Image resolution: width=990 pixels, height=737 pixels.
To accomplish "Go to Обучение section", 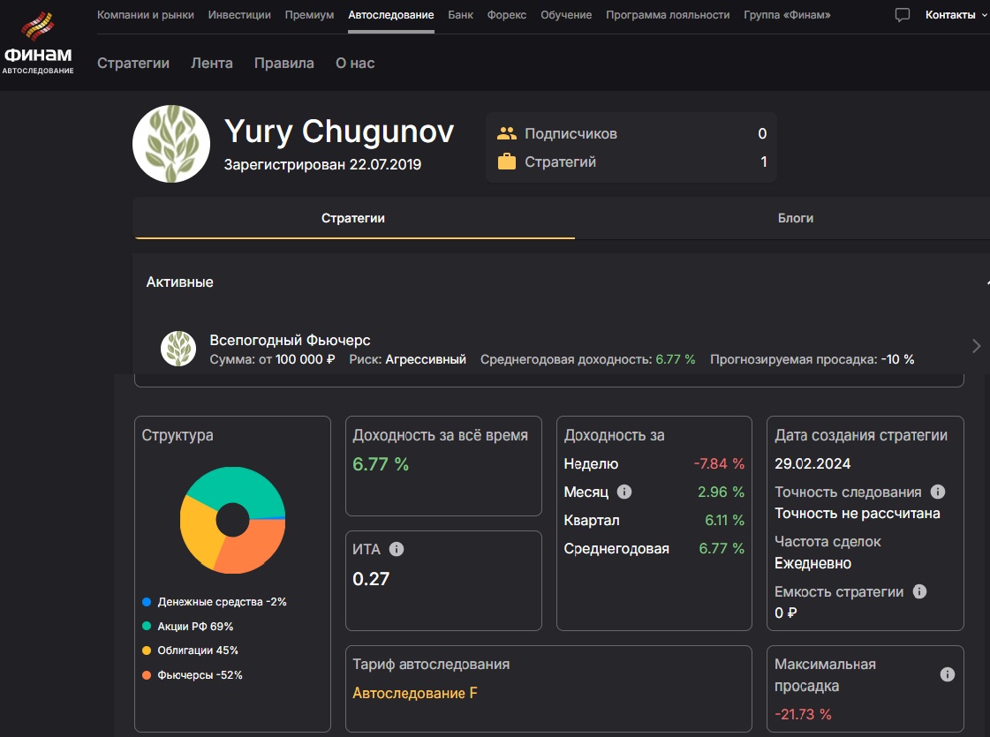I will [566, 14].
